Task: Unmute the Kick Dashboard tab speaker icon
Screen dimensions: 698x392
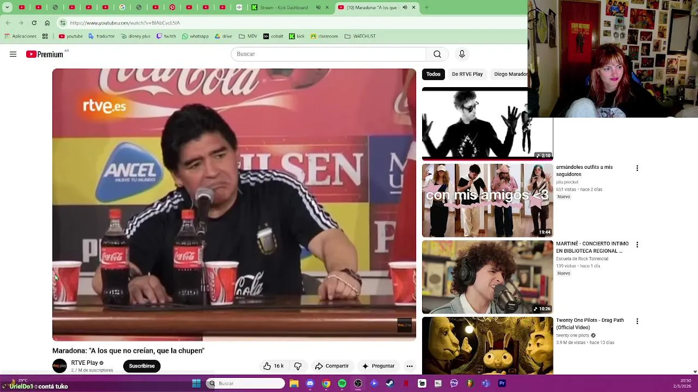Action: pos(318,7)
